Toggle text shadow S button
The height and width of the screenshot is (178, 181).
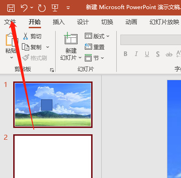pos(158,54)
